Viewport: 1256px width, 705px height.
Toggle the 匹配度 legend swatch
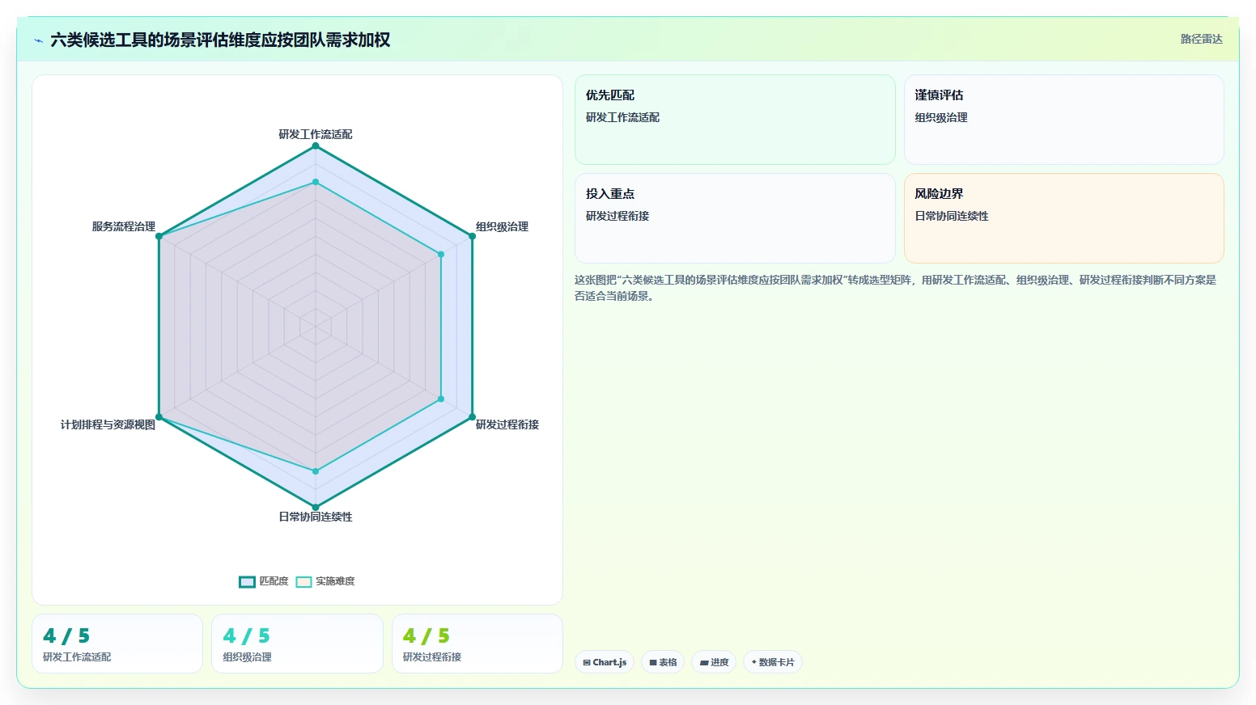[x=247, y=581]
